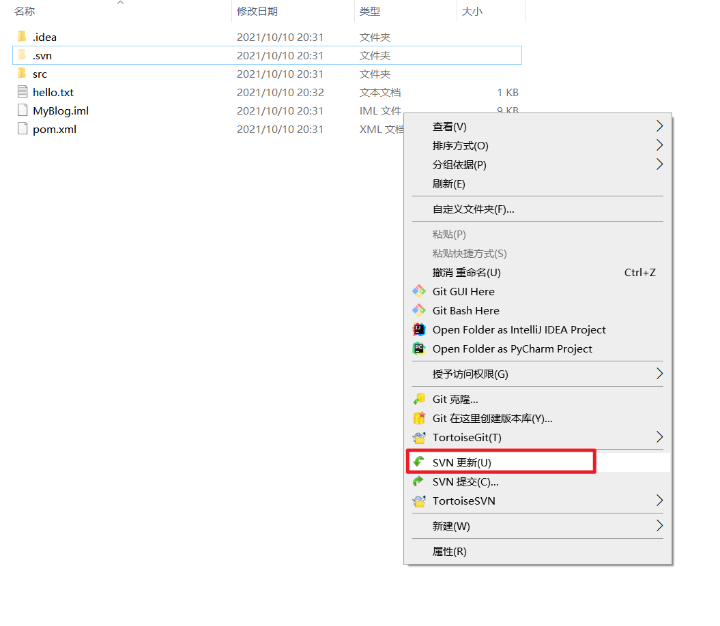Viewport: 720px width, 626px height.
Task: Sort by 名称 column header
Action: tap(25, 12)
